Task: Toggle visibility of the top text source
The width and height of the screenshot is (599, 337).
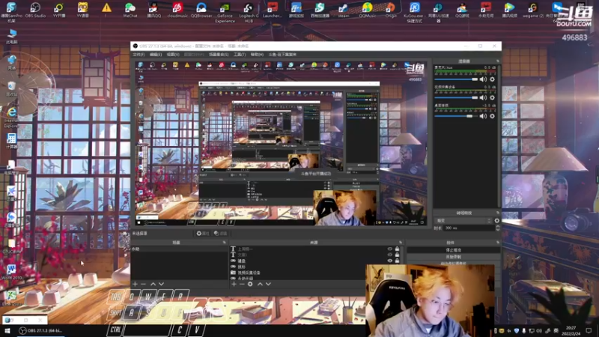Action: pyautogui.click(x=389, y=249)
